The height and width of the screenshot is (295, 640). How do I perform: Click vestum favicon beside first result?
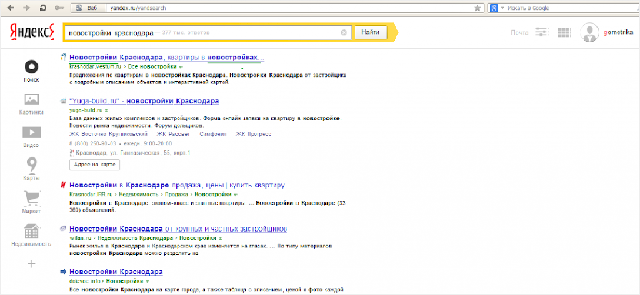(x=64, y=58)
